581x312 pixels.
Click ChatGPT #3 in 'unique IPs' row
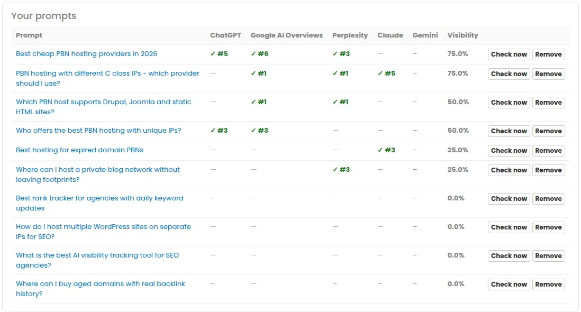(219, 130)
